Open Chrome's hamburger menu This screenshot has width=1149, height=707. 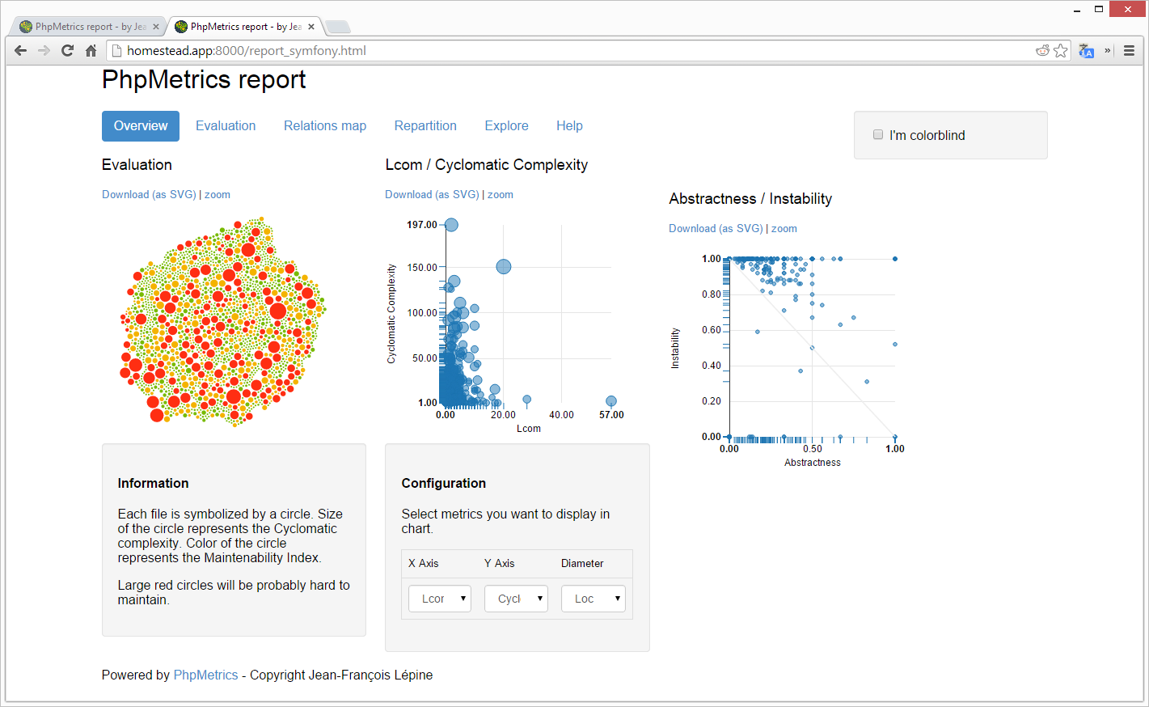[1129, 50]
